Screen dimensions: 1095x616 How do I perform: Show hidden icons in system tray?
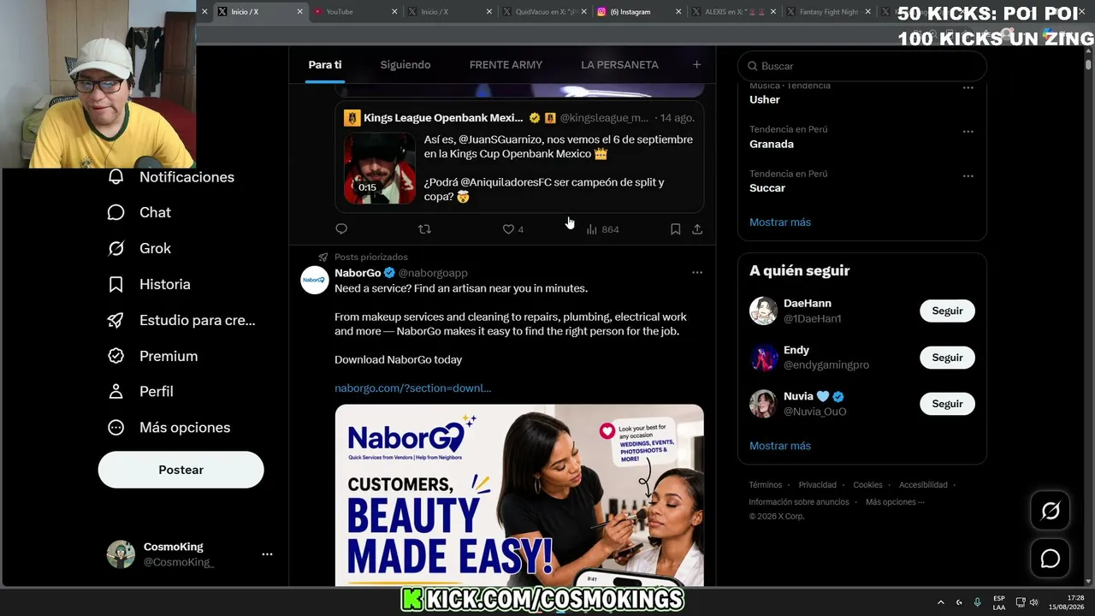(x=940, y=602)
